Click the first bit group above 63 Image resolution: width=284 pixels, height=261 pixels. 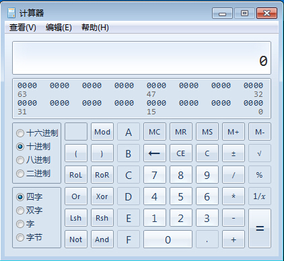(27, 85)
